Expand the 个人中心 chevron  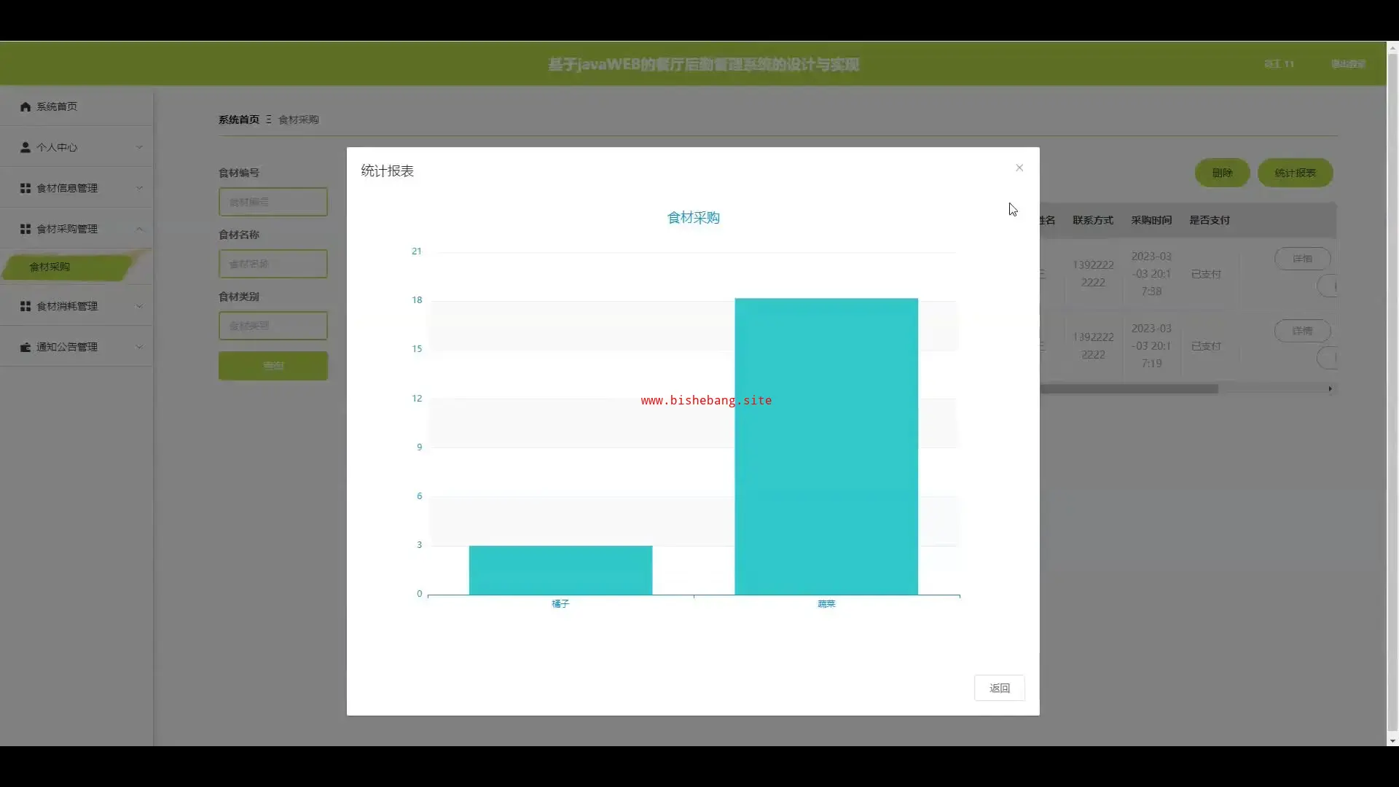click(x=139, y=147)
